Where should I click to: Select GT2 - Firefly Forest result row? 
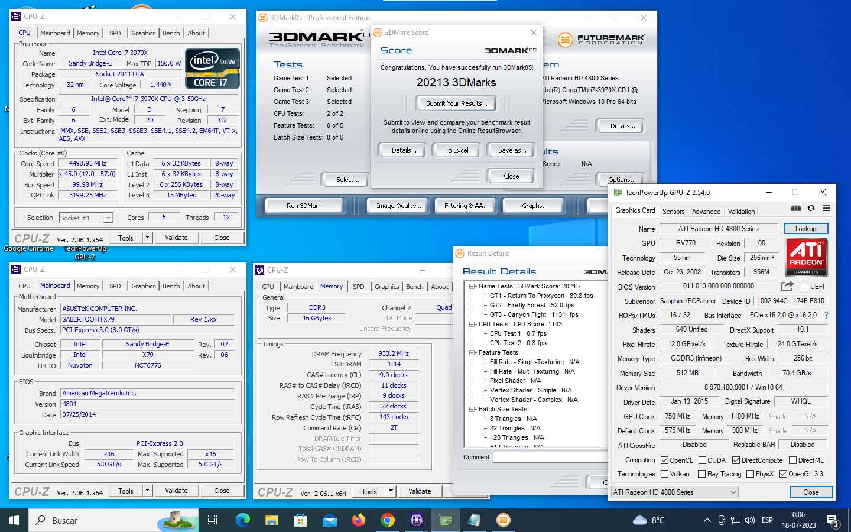532,305
